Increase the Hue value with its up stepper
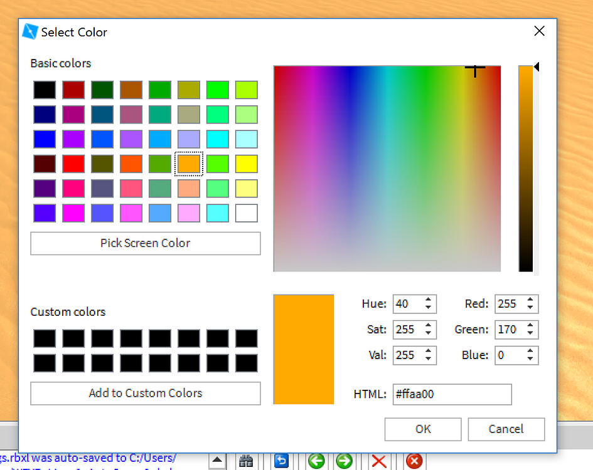Viewport: 593px width, 470px height. point(429,300)
